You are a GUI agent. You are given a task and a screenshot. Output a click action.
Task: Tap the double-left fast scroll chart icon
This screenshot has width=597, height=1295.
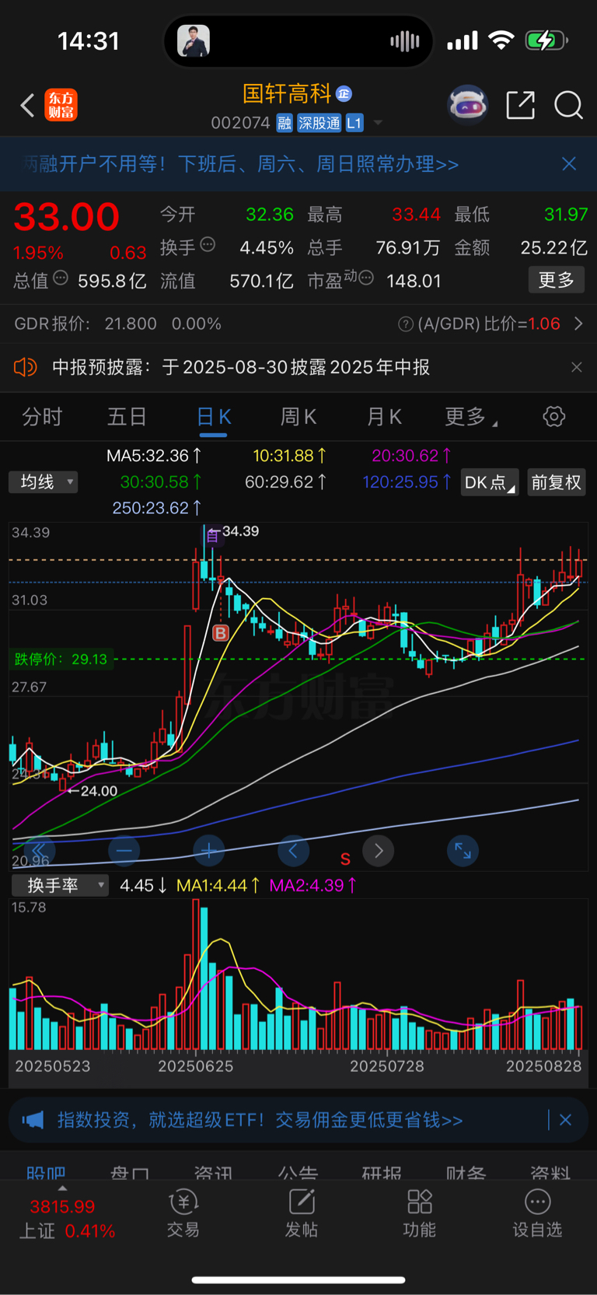(39, 851)
